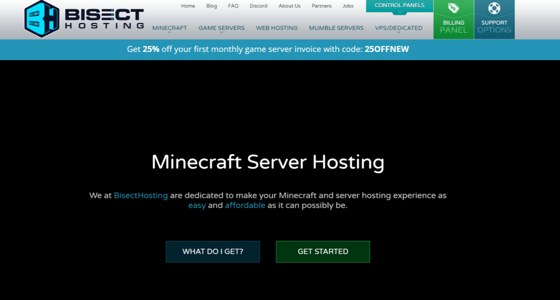Expand the Game Servers menu
The height and width of the screenshot is (300, 560).
tap(221, 28)
